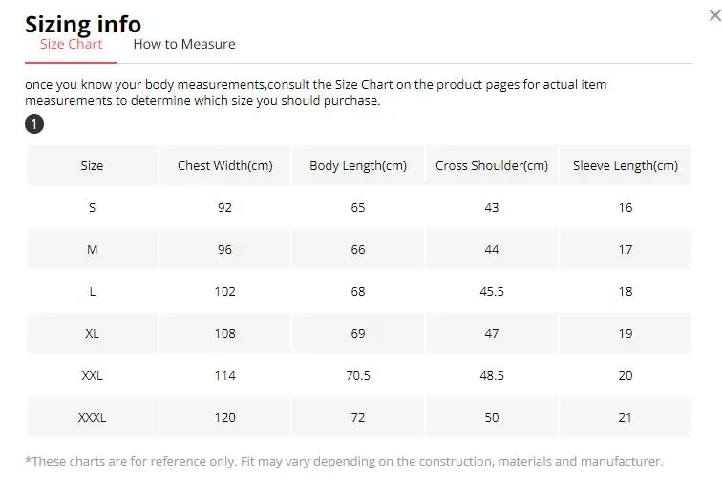Click body length value 70.5

click(358, 375)
